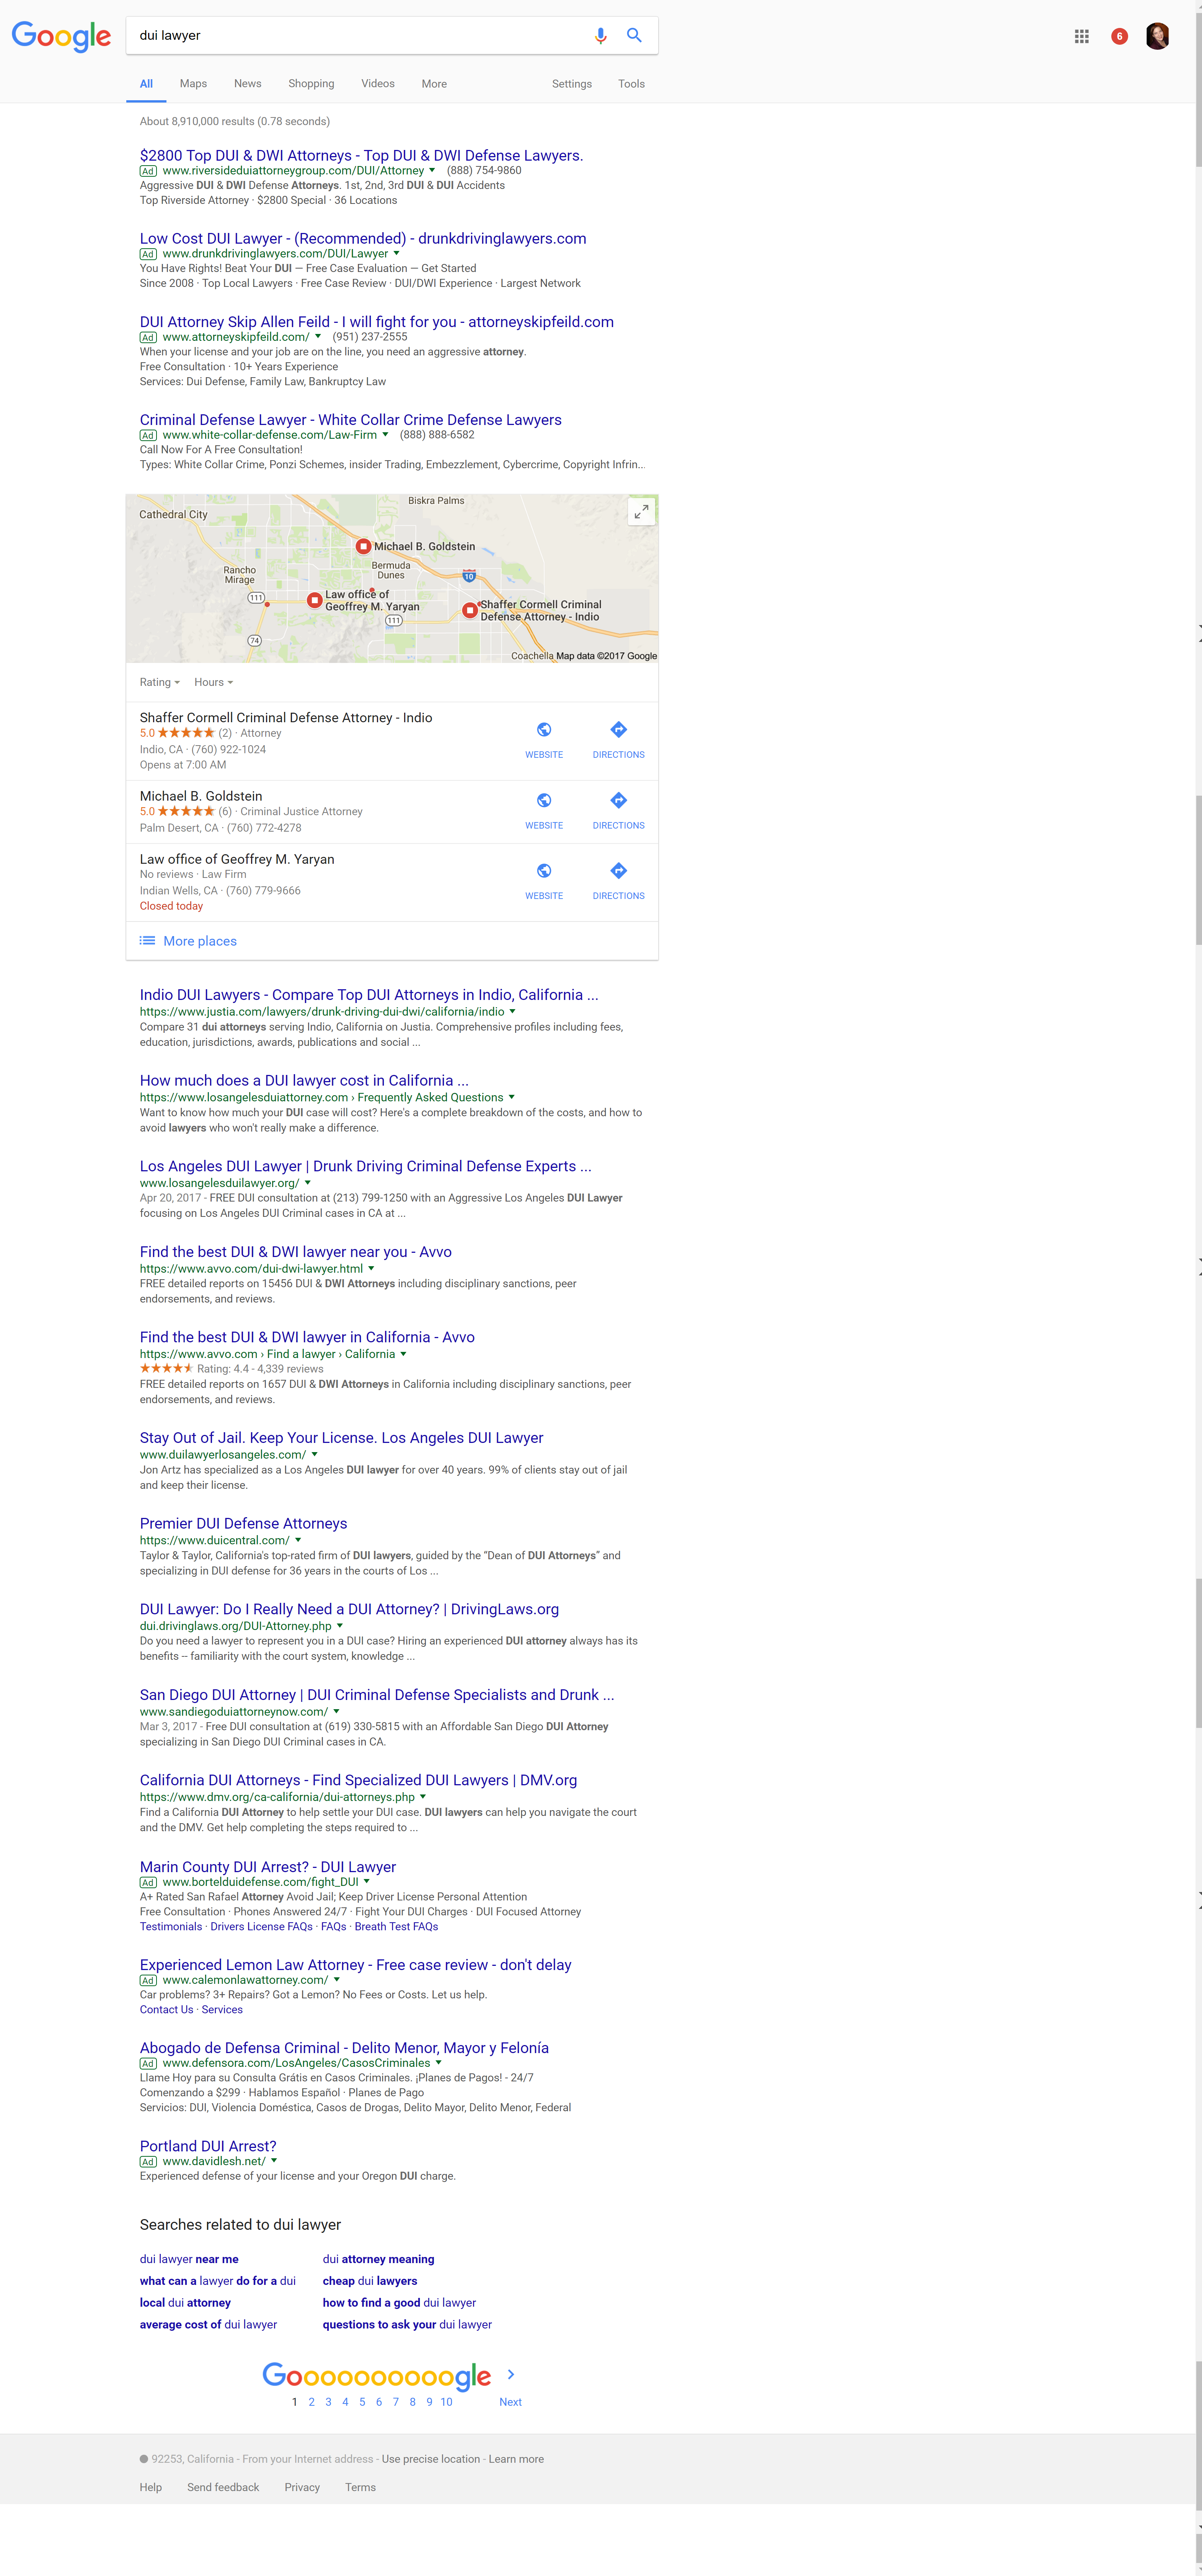This screenshot has width=1202, height=2576.
Task: Click next page chevron arrow icon
Action: [x=511, y=2374]
